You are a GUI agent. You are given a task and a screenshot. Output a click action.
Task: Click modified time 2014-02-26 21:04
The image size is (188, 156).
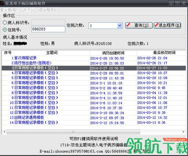[x=152, y=58]
